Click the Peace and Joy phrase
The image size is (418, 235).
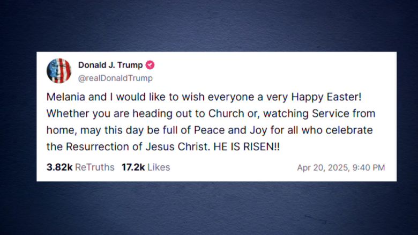coord(230,130)
